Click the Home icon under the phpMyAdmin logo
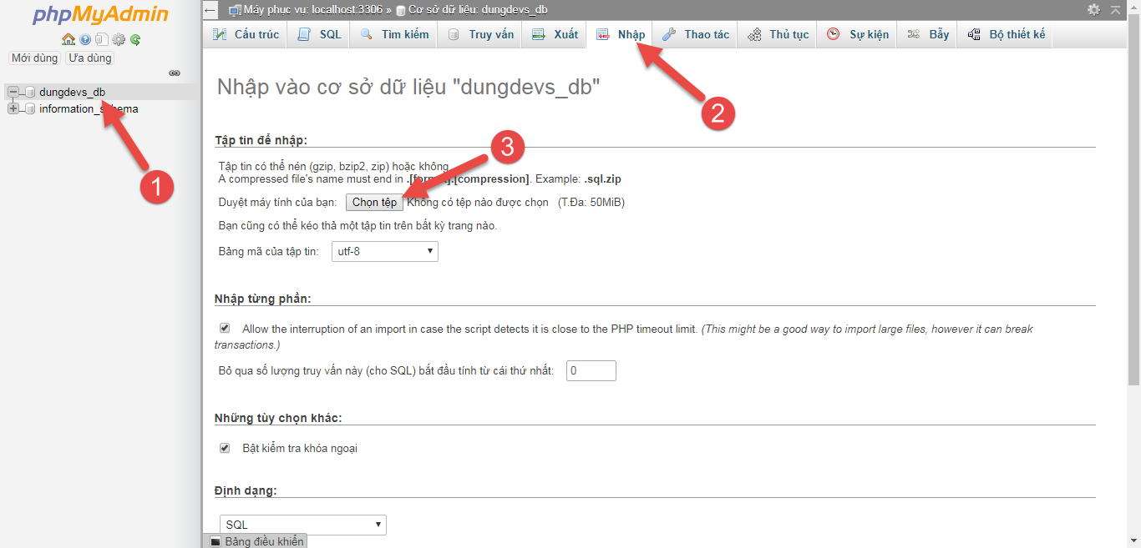1141x548 pixels. click(68, 39)
